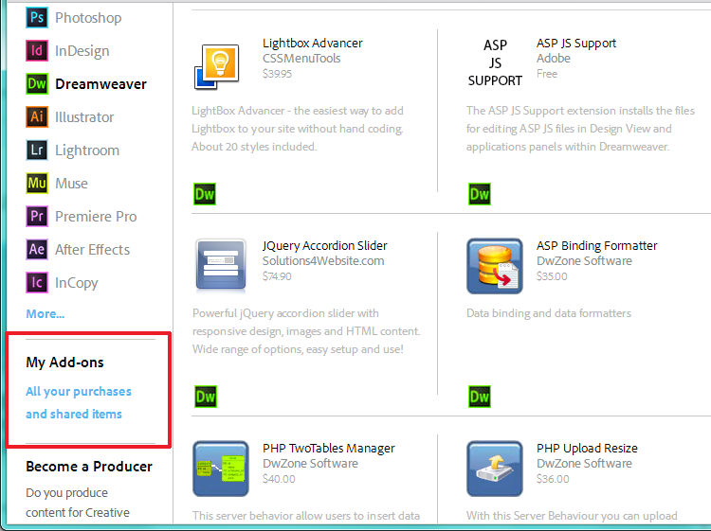Open the ASP JS Support title link
The image size is (711, 531).
(x=575, y=44)
